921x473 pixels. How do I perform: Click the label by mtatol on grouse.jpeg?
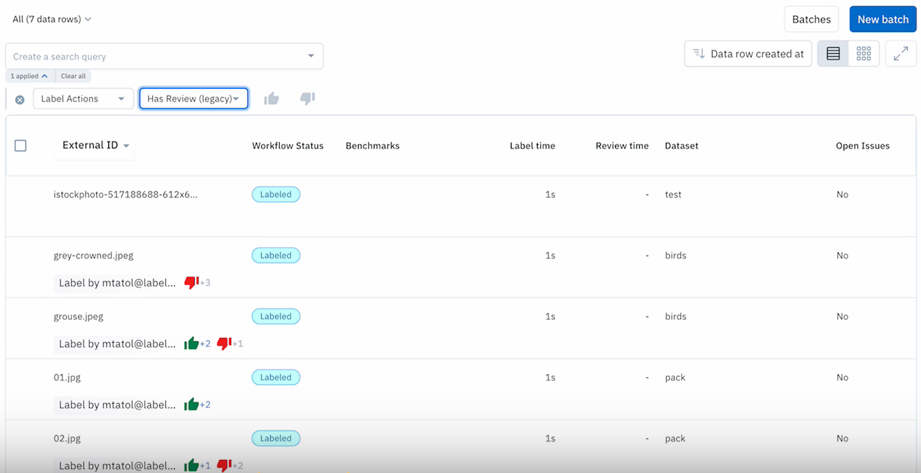(x=117, y=343)
